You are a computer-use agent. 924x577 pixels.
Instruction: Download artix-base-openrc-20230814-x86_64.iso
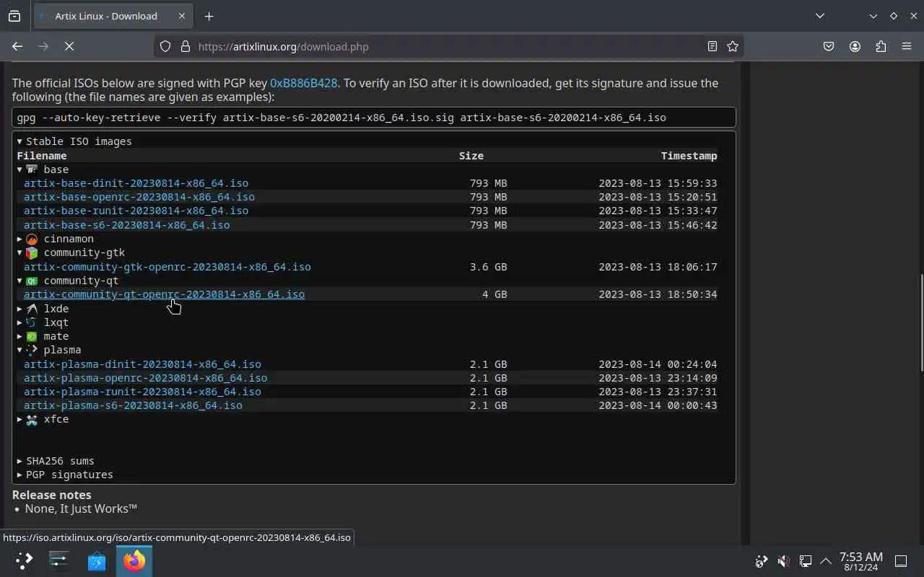pos(139,197)
